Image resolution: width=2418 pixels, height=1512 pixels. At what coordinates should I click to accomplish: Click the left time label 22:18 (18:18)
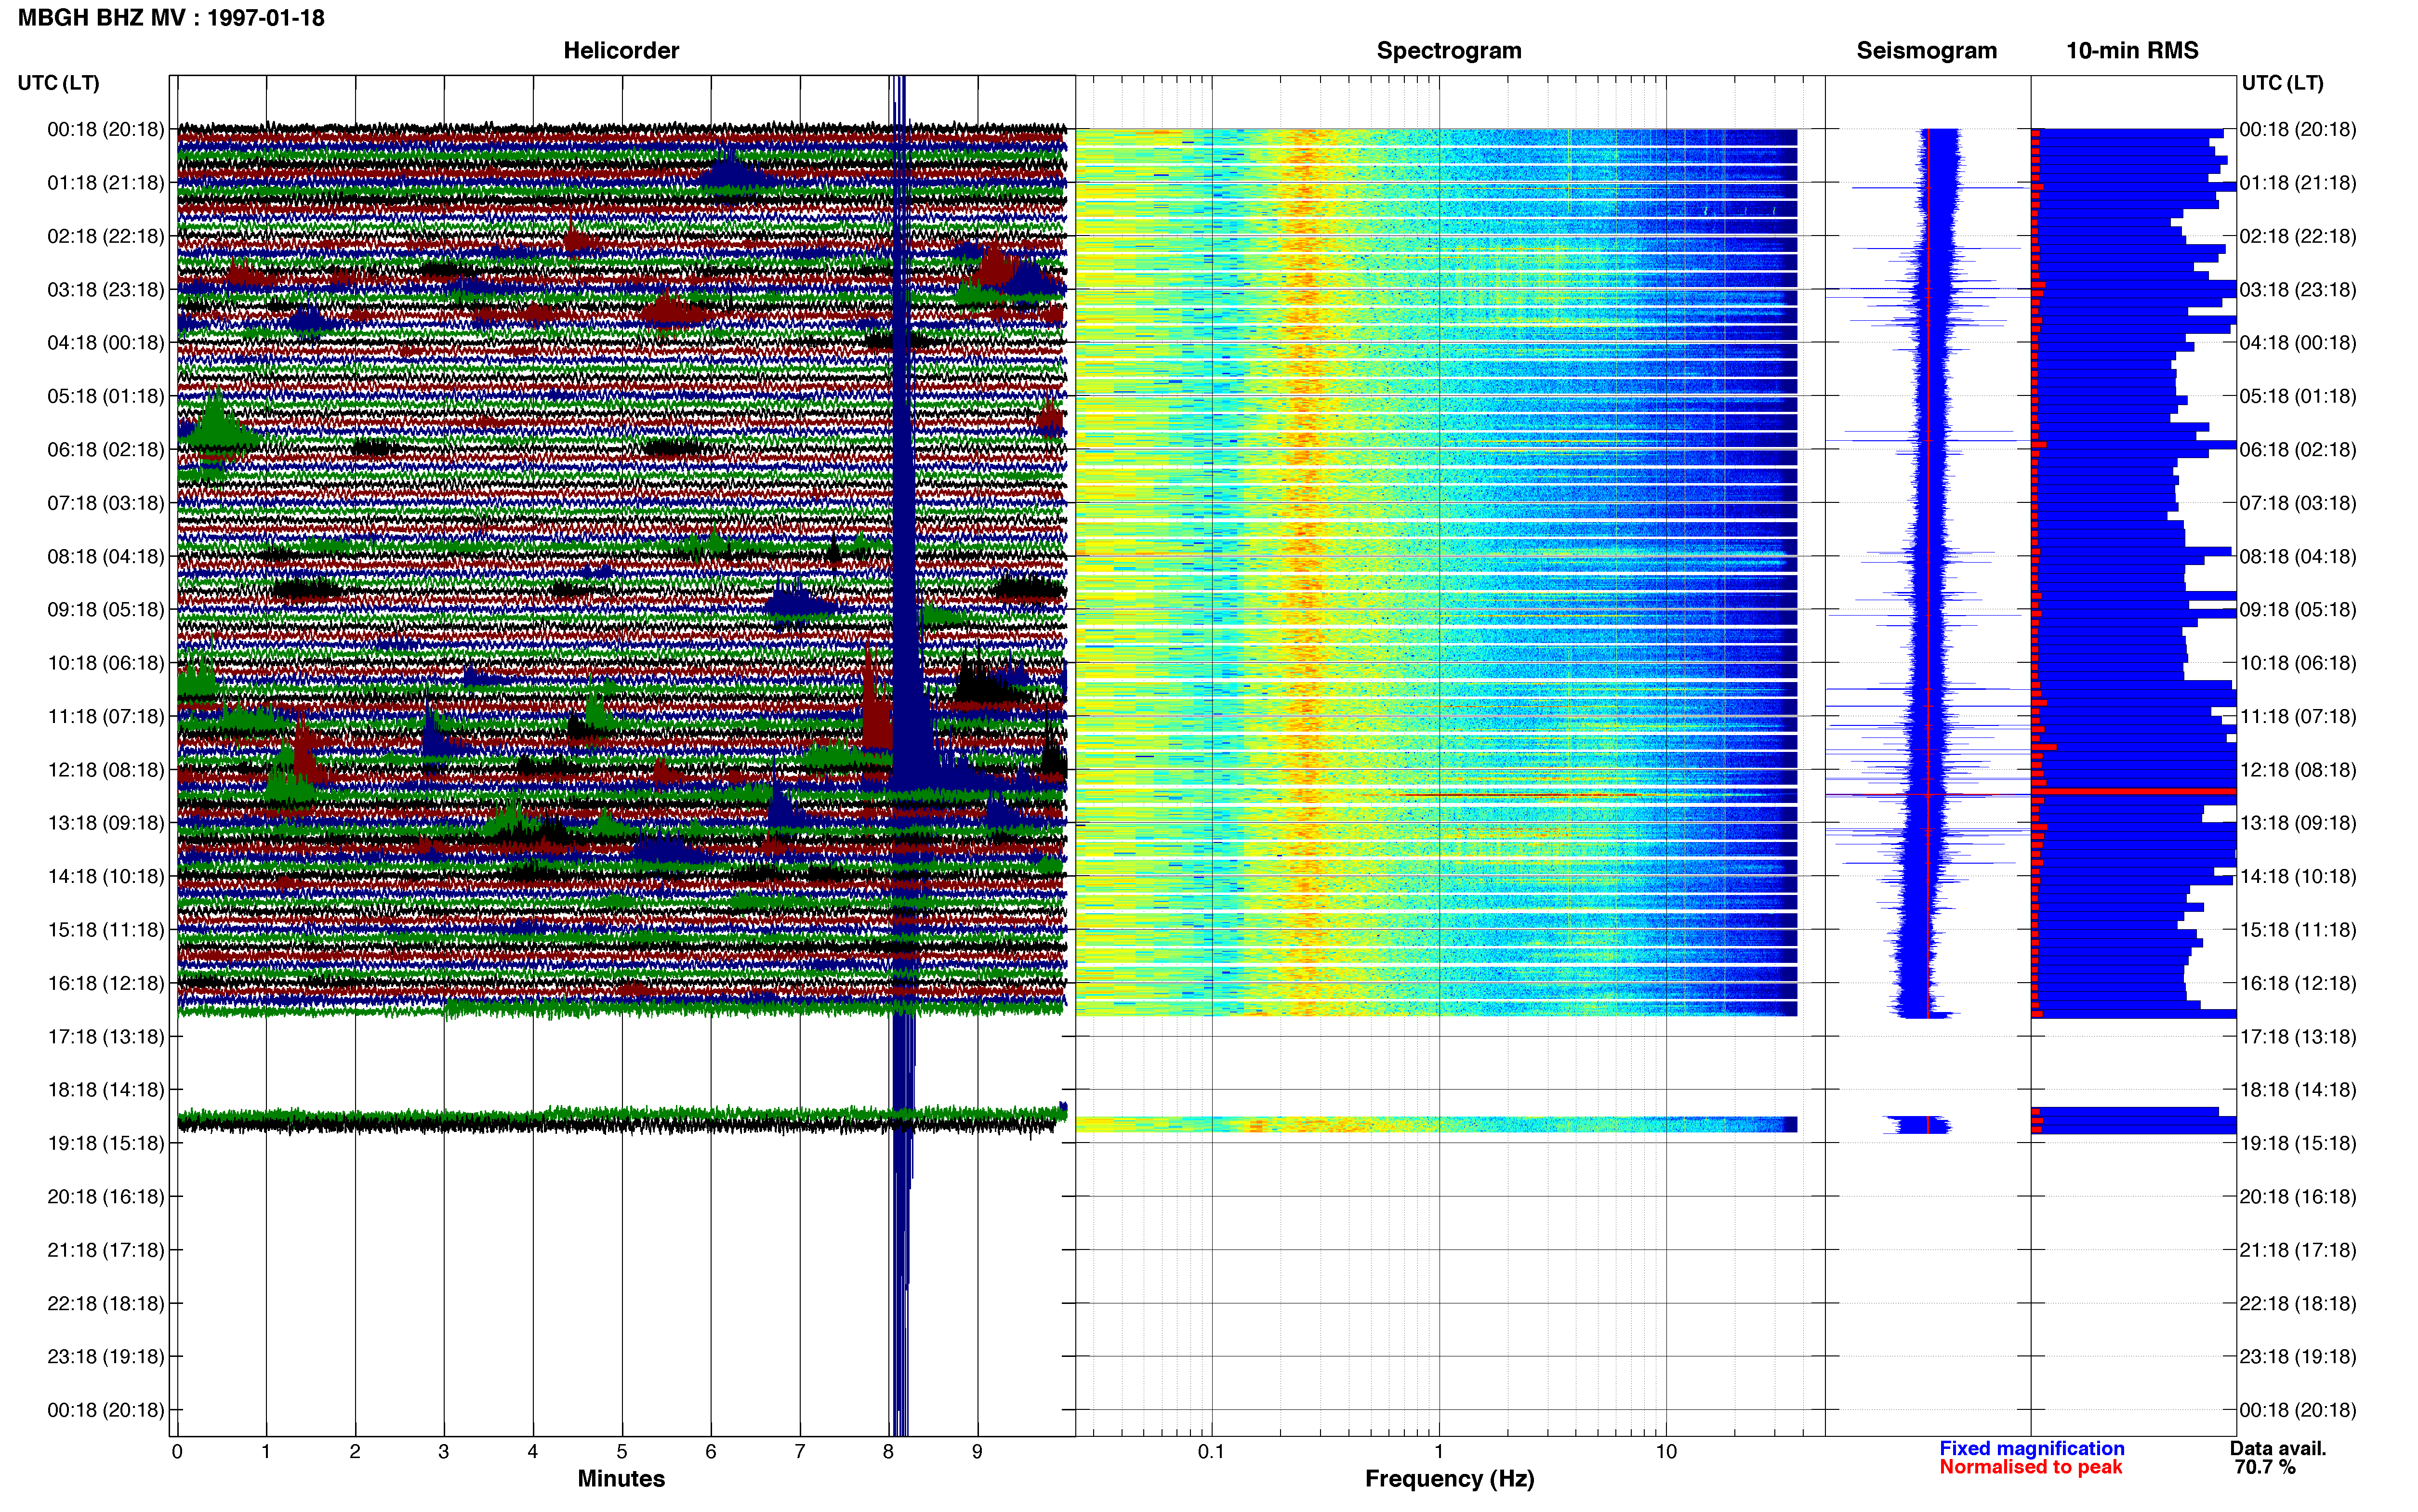pos(106,1303)
